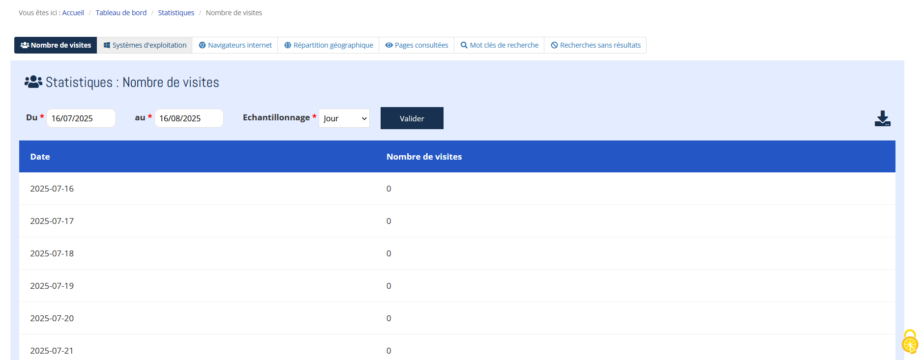Viewport: 924px width, 360px height.
Task: Click the magnifier icon for Mot clés
Action: (464, 45)
